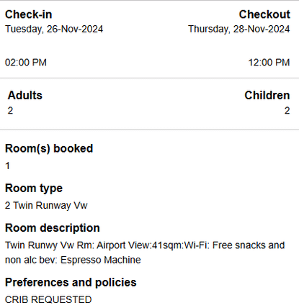Click the Airport View room description line
The height and width of the screenshot is (308, 299).
click(x=145, y=245)
